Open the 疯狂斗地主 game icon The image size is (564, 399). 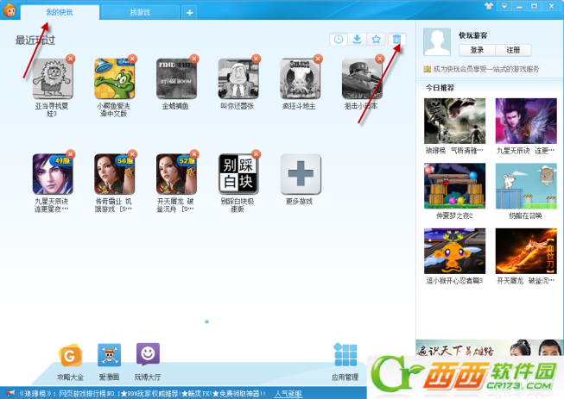click(301, 79)
